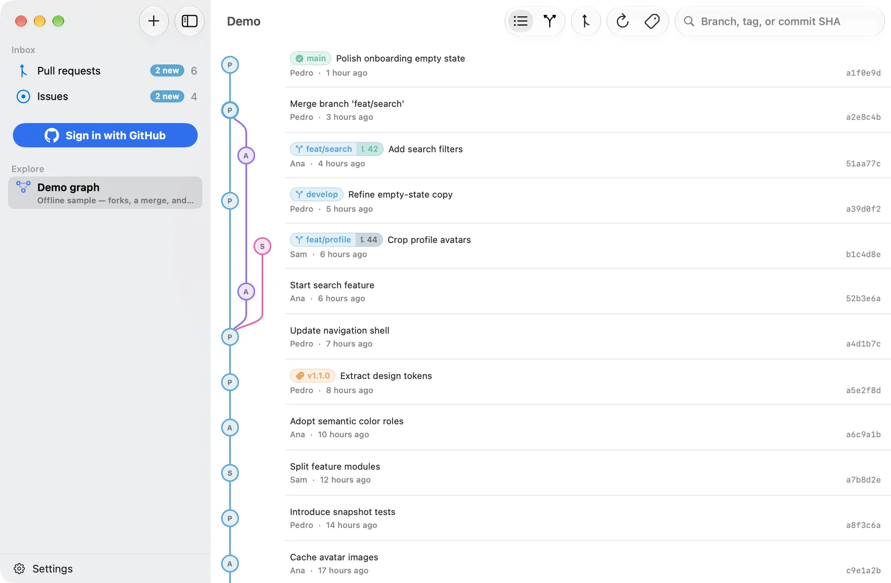This screenshot has width=891, height=583.
Task: Click commit SHA a4d1b7c
Action: pyautogui.click(x=863, y=344)
